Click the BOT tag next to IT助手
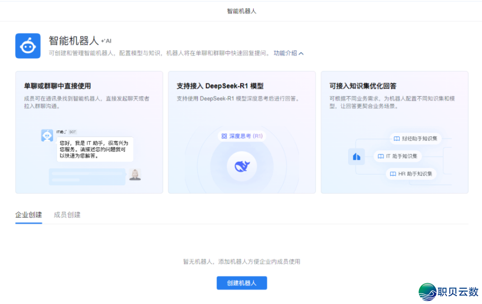482x304 pixels. tap(73, 132)
